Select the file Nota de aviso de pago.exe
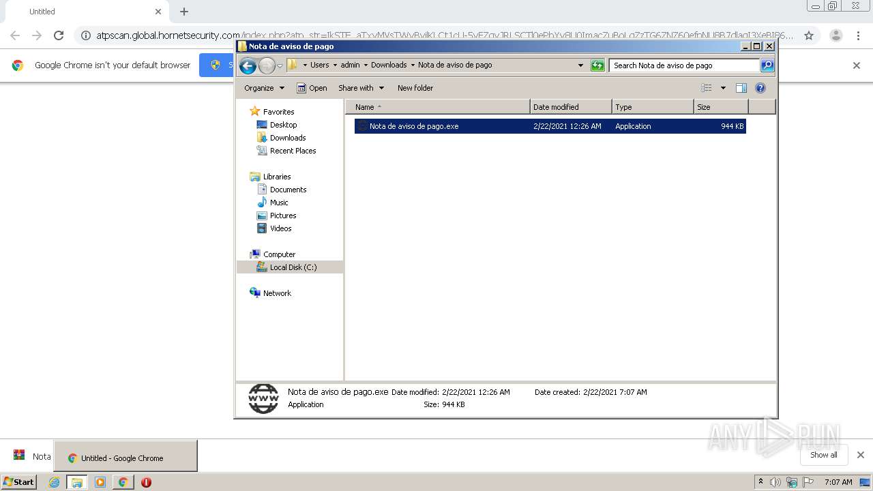873x491 pixels. [x=550, y=126]
